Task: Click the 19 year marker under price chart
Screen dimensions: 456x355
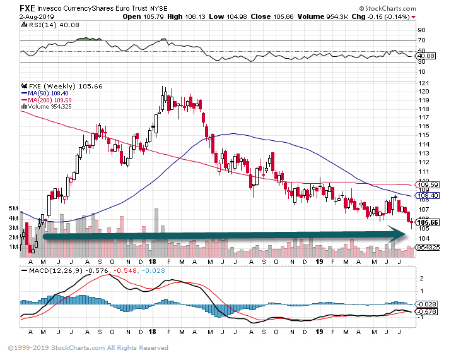Action: pos(319,262)
